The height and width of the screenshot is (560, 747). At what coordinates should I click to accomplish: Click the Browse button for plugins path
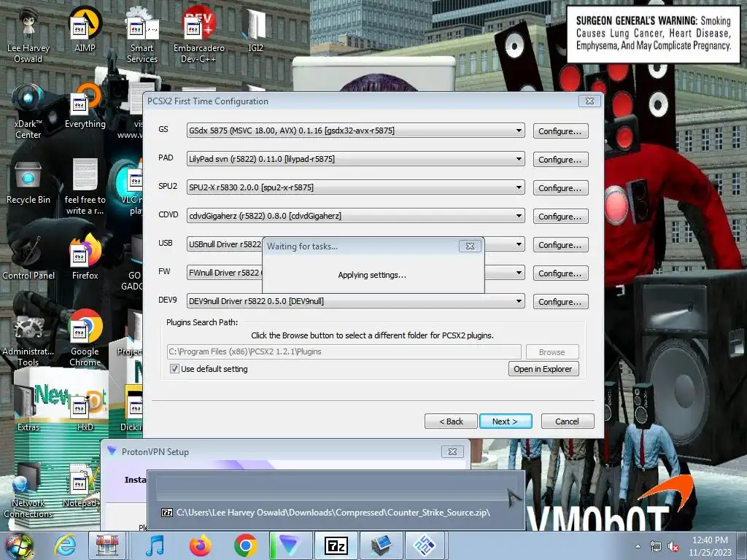(552, 352)
